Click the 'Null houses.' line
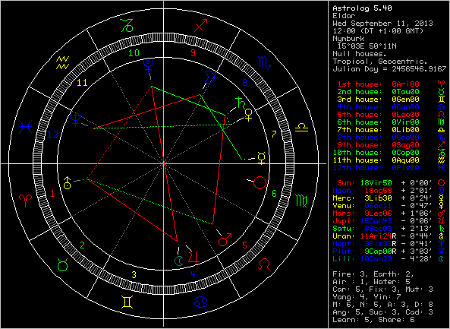Viewport: 450px width, 329px height. (360, 54)
